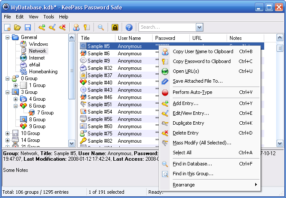Open the search box dropdown arrow
The image size is (286, 198).
pos(199,27)
